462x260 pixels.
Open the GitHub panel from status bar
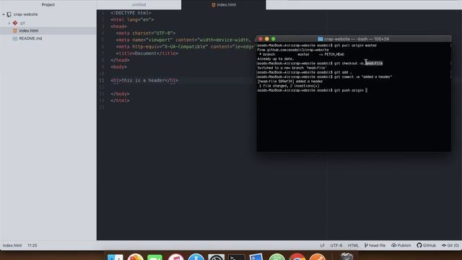click(x=426, y=246)
